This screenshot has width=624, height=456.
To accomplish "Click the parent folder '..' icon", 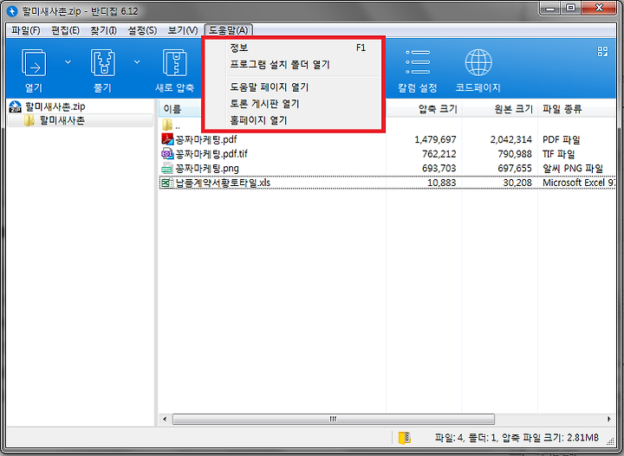I will pos(167,125).
